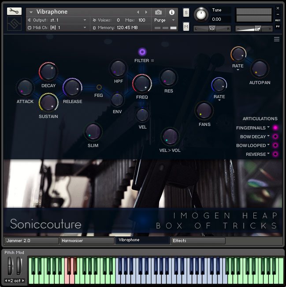Go to previous instrument with left arrow
Image resolution: width=286 pixels, height=287 pixels.
138,12
